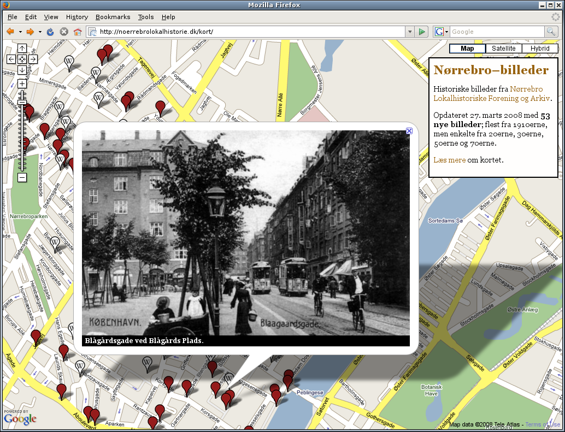
Task: Open the Terms of Use link
Action: point(543,425)
